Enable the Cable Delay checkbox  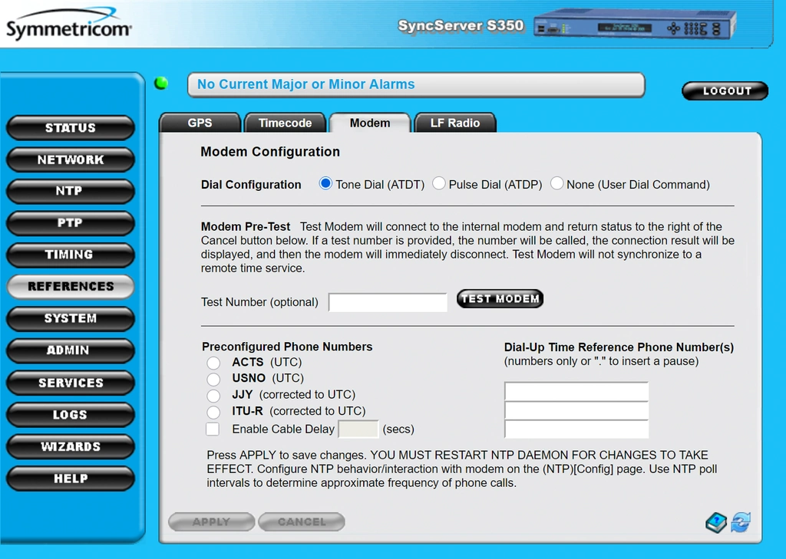click(x=213, y=429)
